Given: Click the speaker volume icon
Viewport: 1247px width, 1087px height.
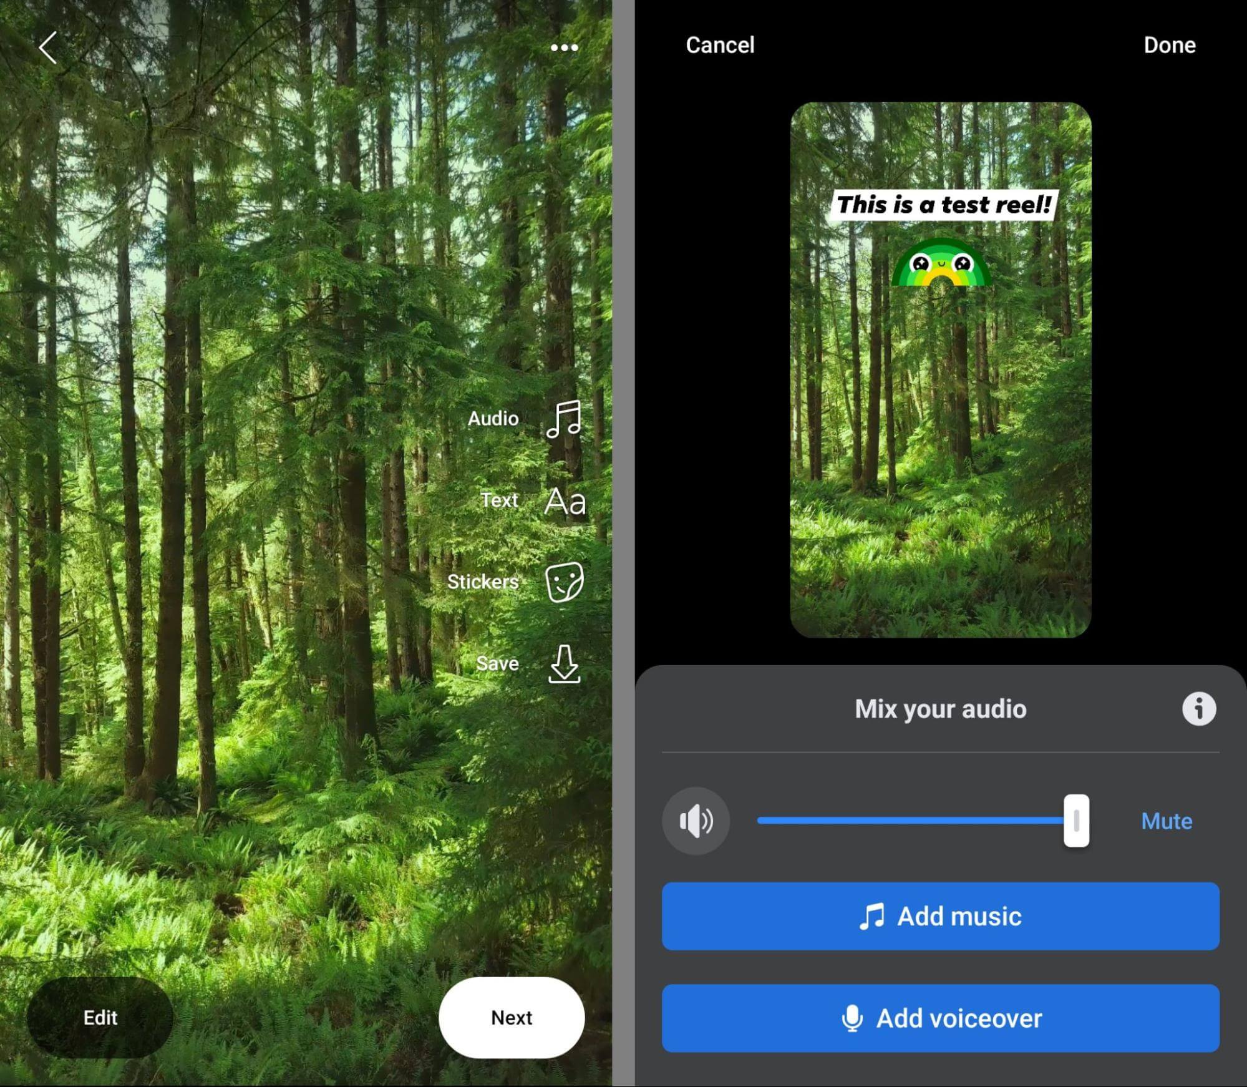Looking at the screenshot, I should click(x=697, y=819).
